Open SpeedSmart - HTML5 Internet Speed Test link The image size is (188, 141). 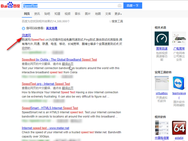click(x=50, y=108)
